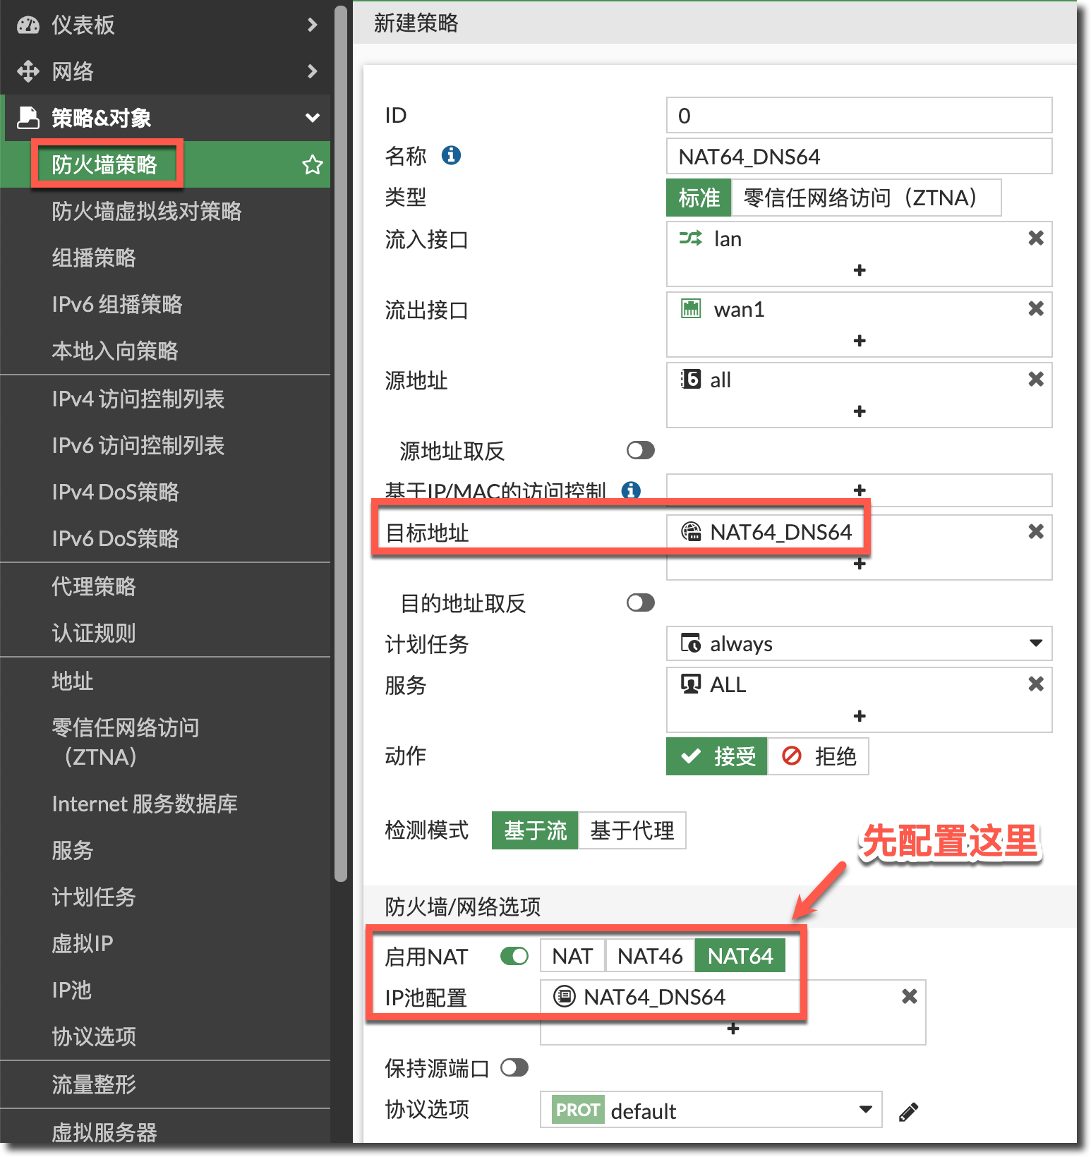Toggle the 目的地址取反 switch
Image resolution: width=1091 pixels, height=1157 pixels.
tap(640, 603)
